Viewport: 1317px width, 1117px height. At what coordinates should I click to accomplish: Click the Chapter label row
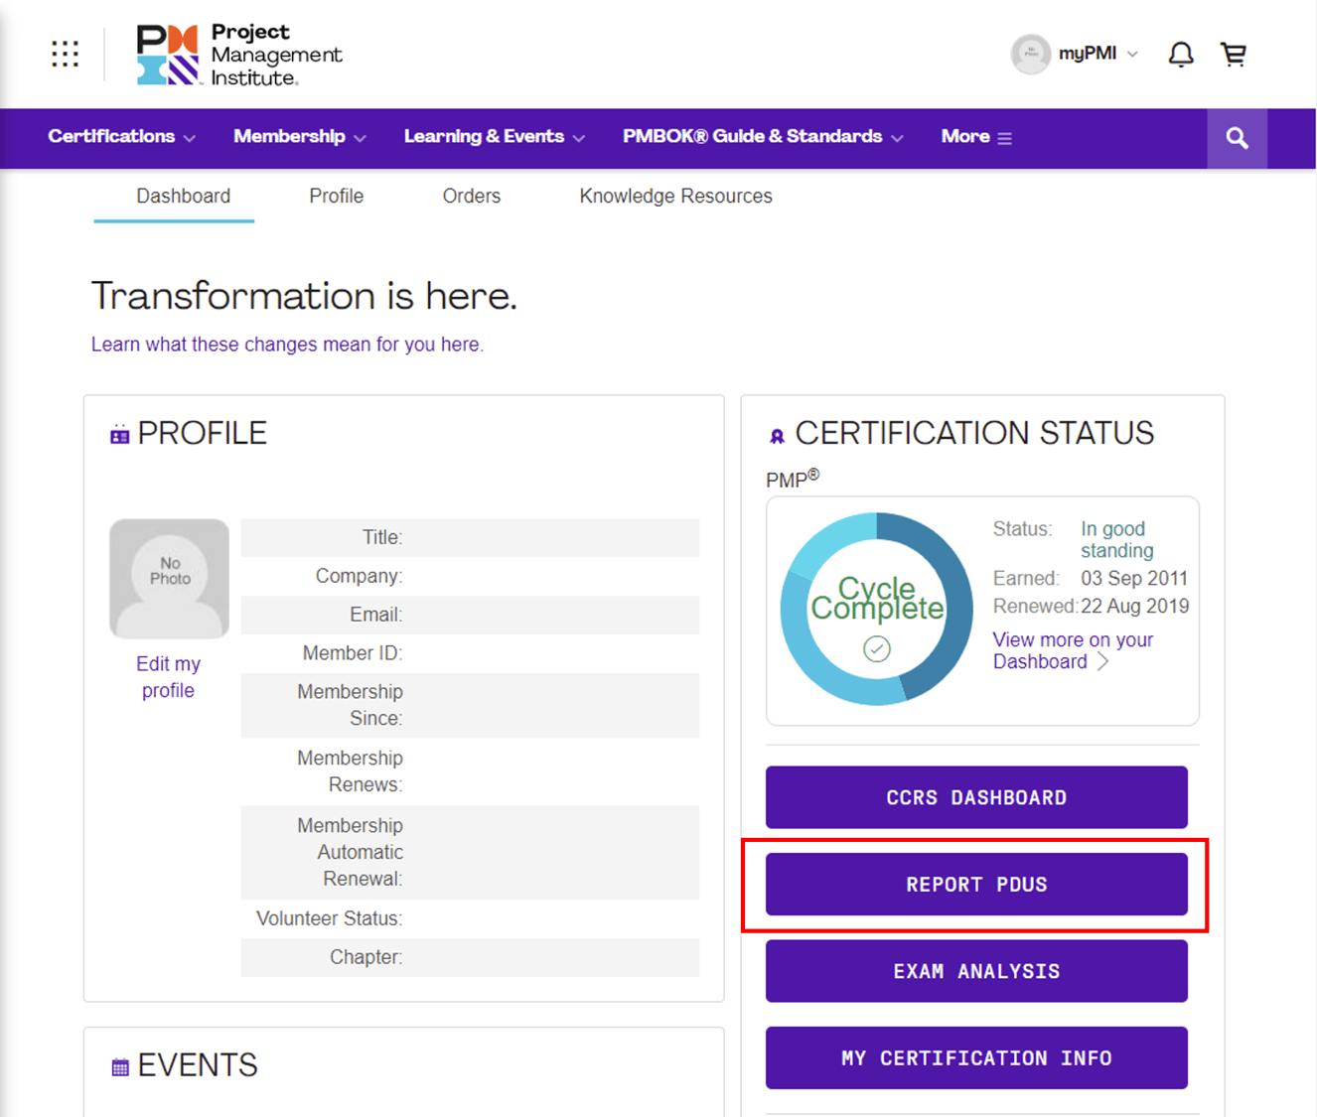tap(470, 957)
